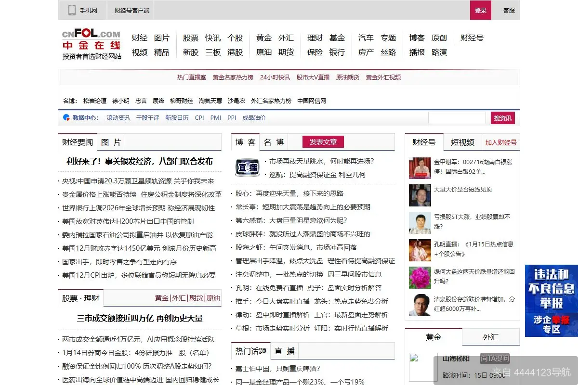Switch to the 直播 tab beside 热门话题
The height and width of the screenshot is (385, 578).
click(x=285, y=351)
